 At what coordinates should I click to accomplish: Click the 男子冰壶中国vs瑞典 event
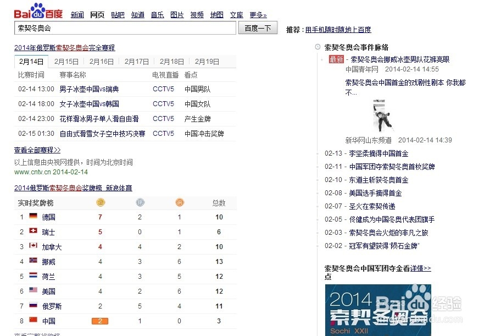pyautogui.click(x=89, y=89)
